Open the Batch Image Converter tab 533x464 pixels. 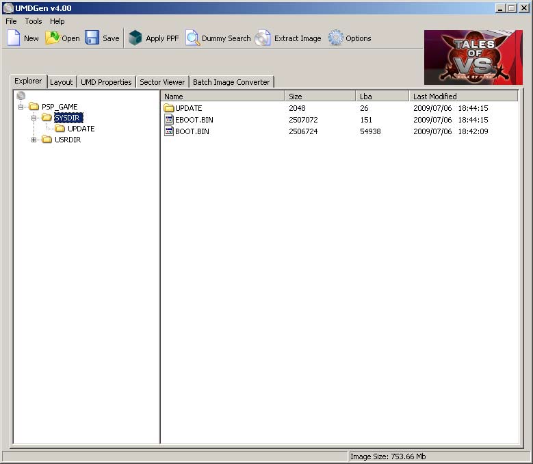(x=231, y=82)
